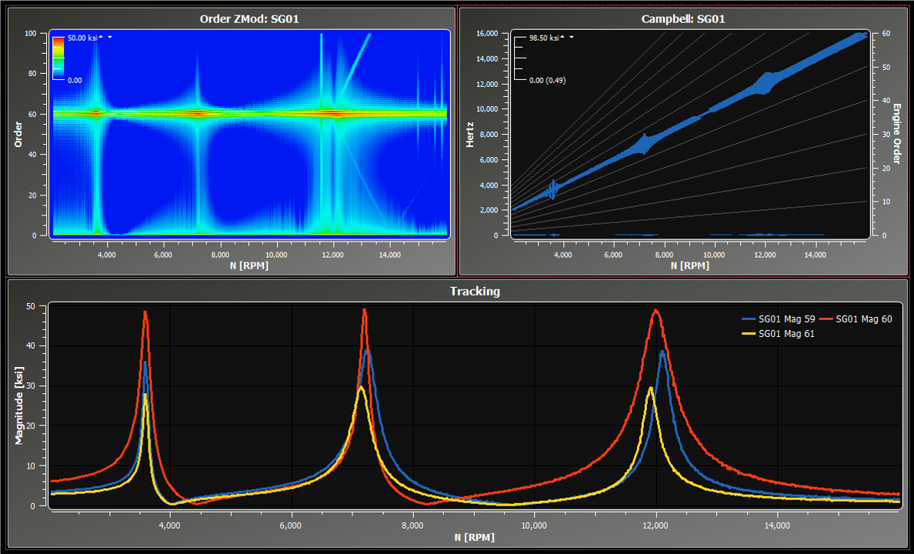Click the rainbow color scale bar in Order ZMod
This screenshot has width=914, height=554.
[58, 57]
